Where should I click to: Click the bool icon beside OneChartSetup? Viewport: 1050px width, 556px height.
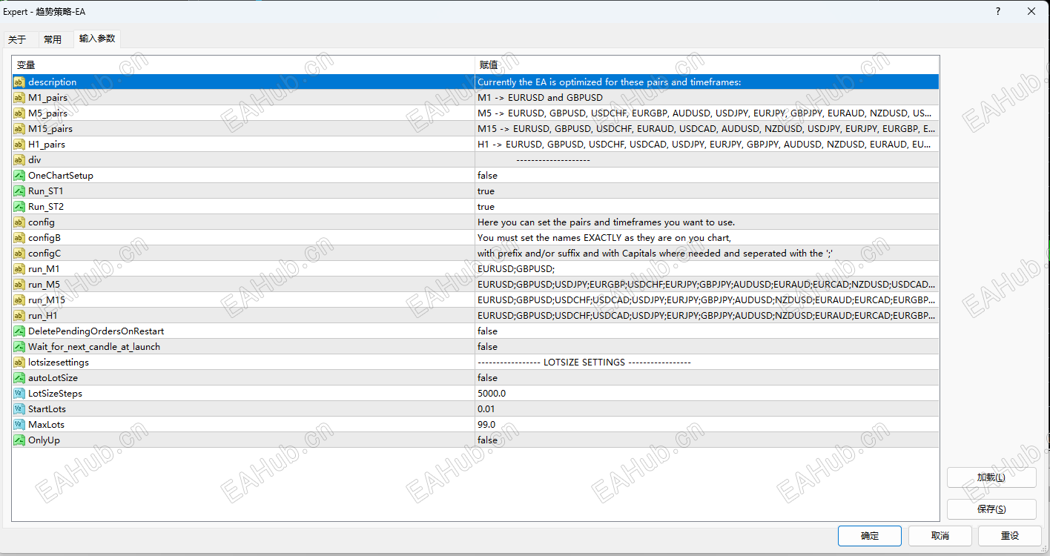coord(19,176)
